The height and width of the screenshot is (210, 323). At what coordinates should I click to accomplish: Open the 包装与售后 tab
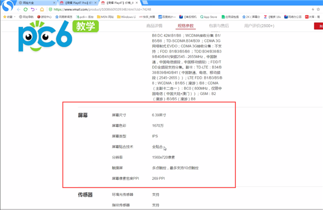(x=219, y=26)
